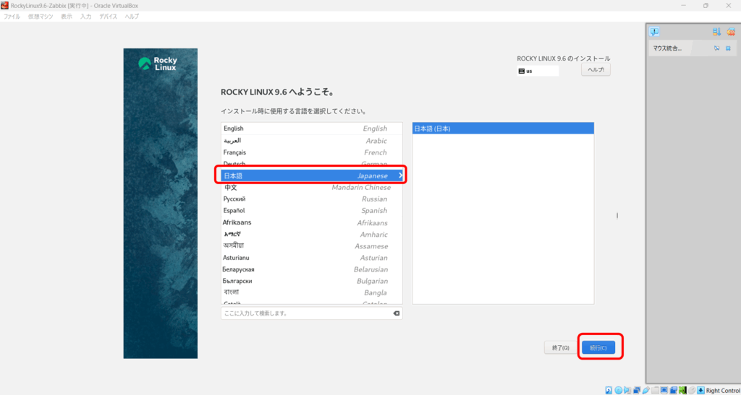
Task: Open the ヘルプ menu in menu bar
Action: point(132,17)
